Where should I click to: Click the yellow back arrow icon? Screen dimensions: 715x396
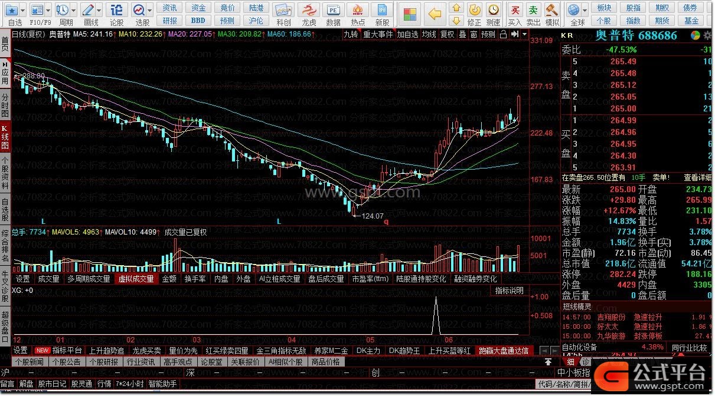coord(435,13)
